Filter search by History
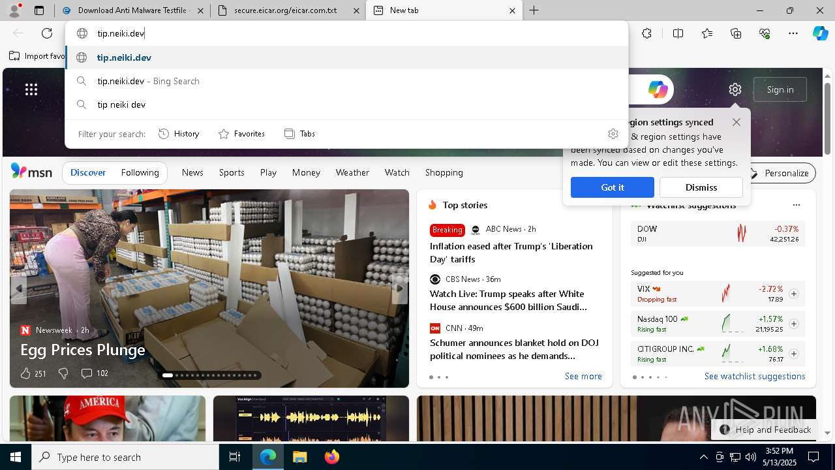Screen dimensions: 835x470 pyautogui.click(x=179, y=134)
